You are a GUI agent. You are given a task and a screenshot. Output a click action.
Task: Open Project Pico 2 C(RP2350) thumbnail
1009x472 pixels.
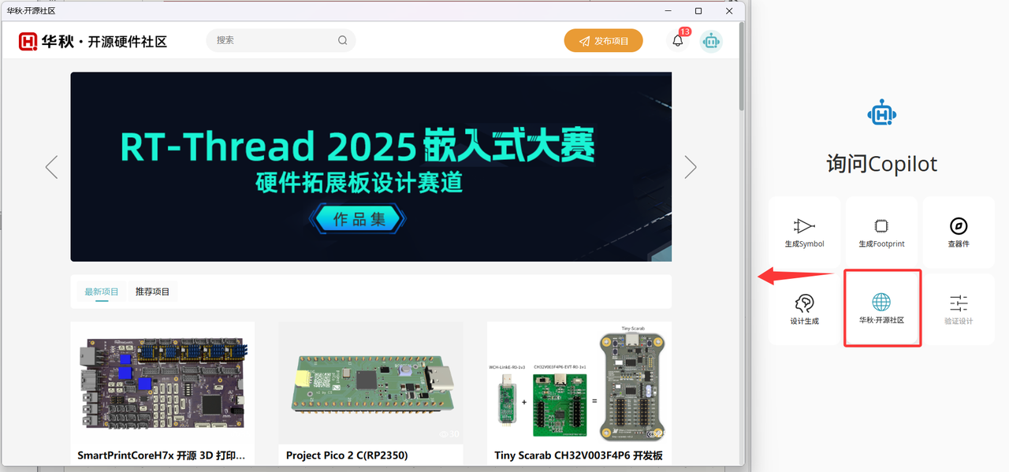(370, 382)
